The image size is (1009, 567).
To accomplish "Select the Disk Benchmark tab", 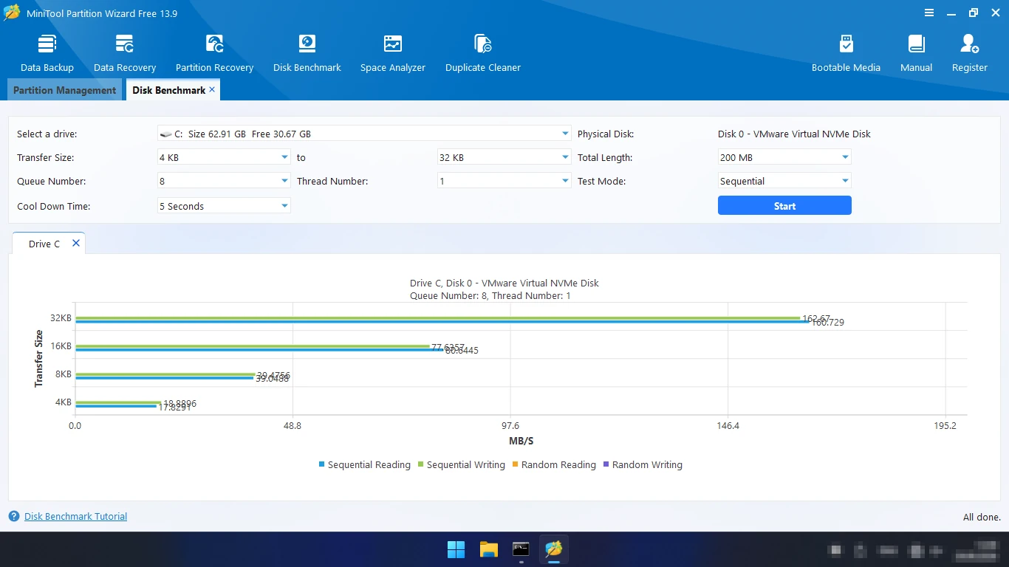I will click(x=168, y=90).
